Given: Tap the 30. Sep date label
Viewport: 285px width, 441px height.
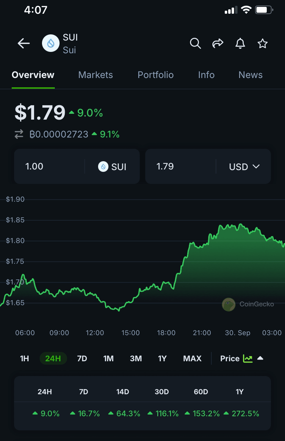Looking at the screenshot, I should [237, 333].
